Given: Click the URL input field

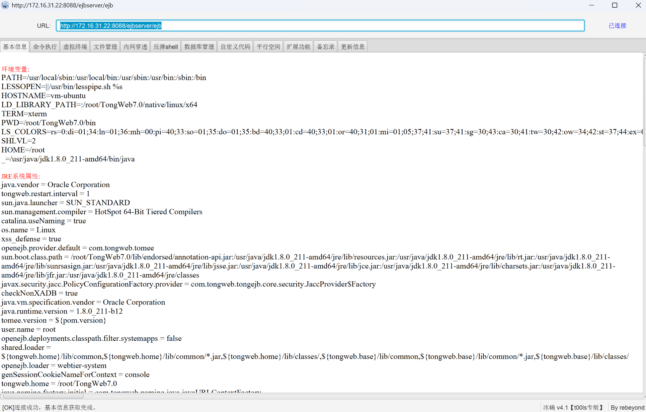Looking at the screenshot, I should (320, 26).
